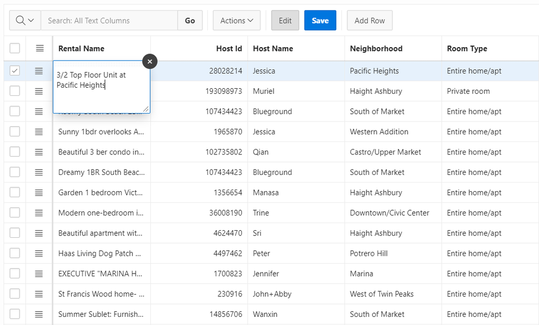The width and height of the screenshot is (539, 325).
Task: Click the hamburger icon in Jennifer's row
Action: click(39, 274)
